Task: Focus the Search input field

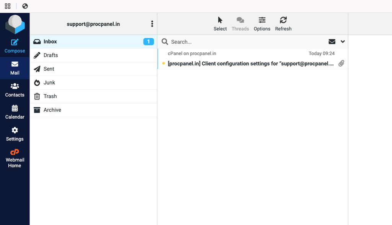Action: pyautogui.click(x=248, y=42)
